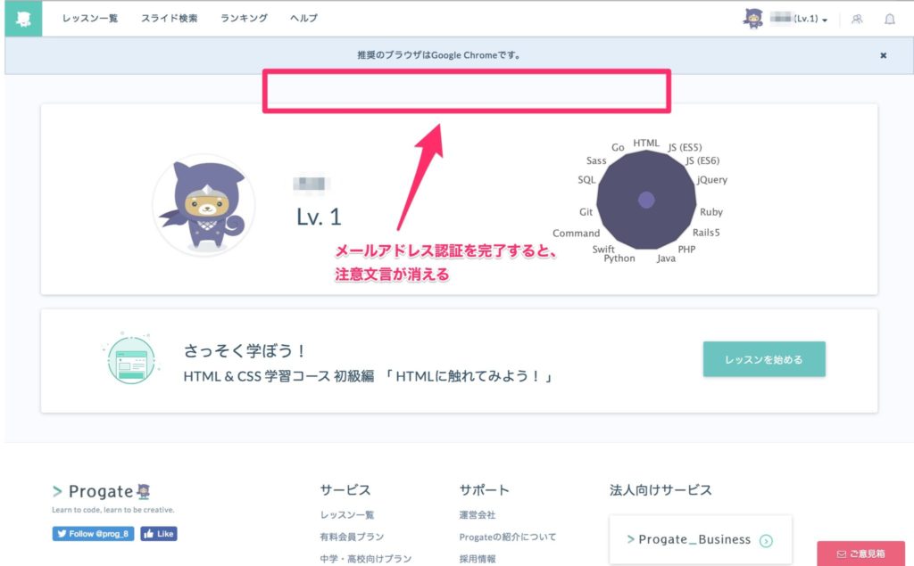This screenshot has height=566, width=914.
Task: Open footer レッスン一覧 link
Action: 347,515
